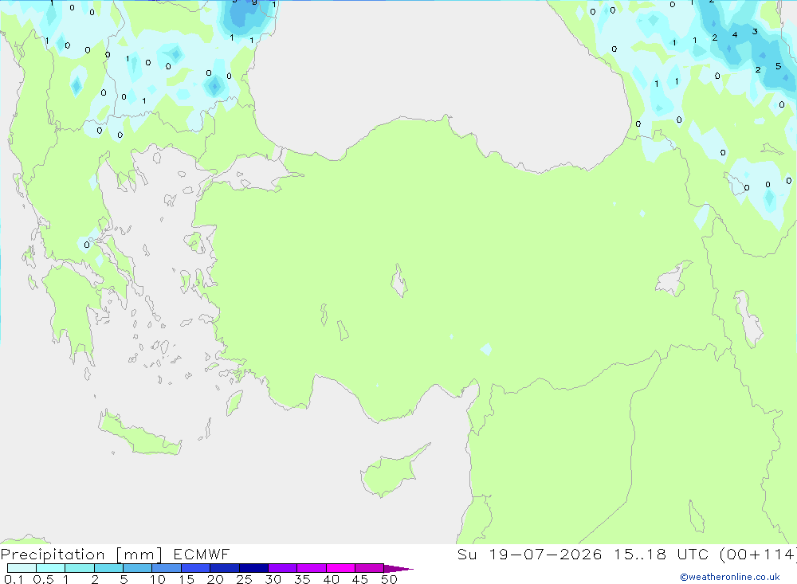Image resolution: width=797 pixels, height=584 pixels.
Task: Select the 15–20 mm blue legend swatch
Action: click(x=195, y=568)
